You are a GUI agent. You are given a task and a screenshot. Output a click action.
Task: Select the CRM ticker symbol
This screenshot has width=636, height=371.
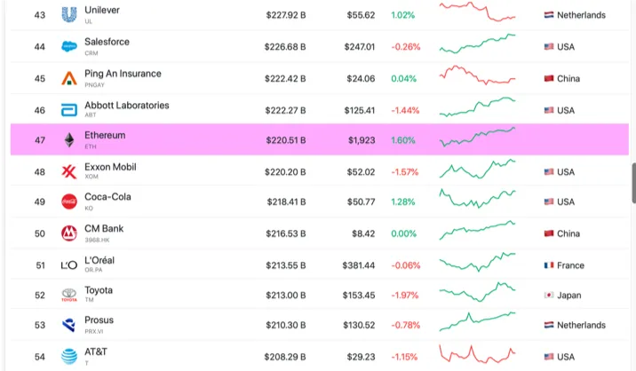pyautogui.click(x=91, y=53)
